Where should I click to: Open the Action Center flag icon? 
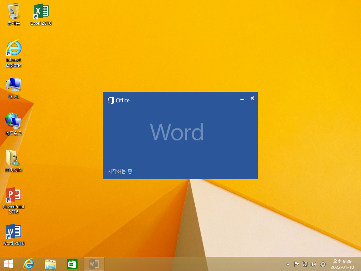296,264
